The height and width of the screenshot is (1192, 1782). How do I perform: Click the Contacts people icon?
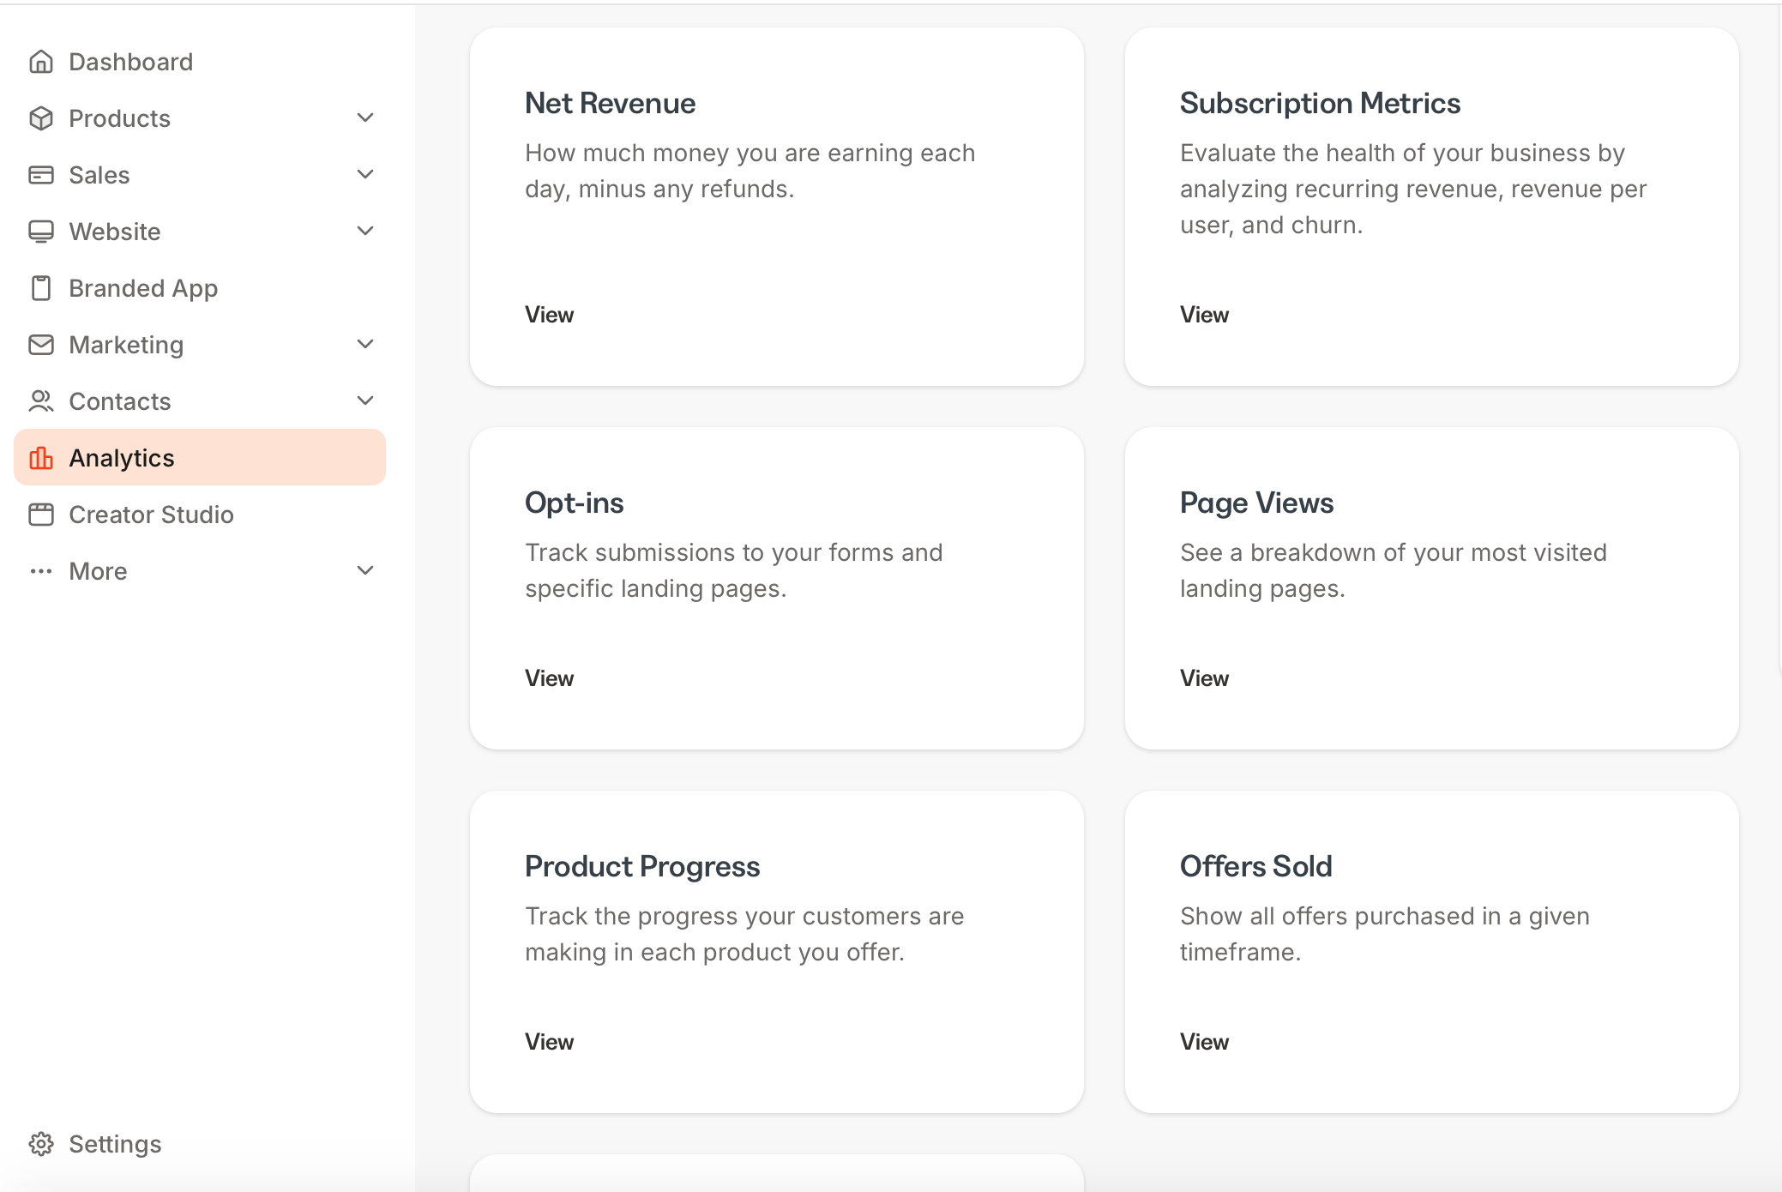pos(41,401)
